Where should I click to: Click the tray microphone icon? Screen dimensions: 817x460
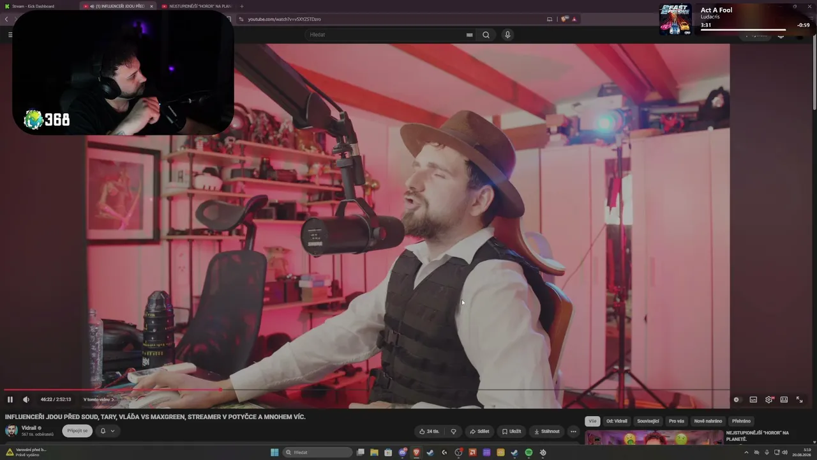click(767, 452)
